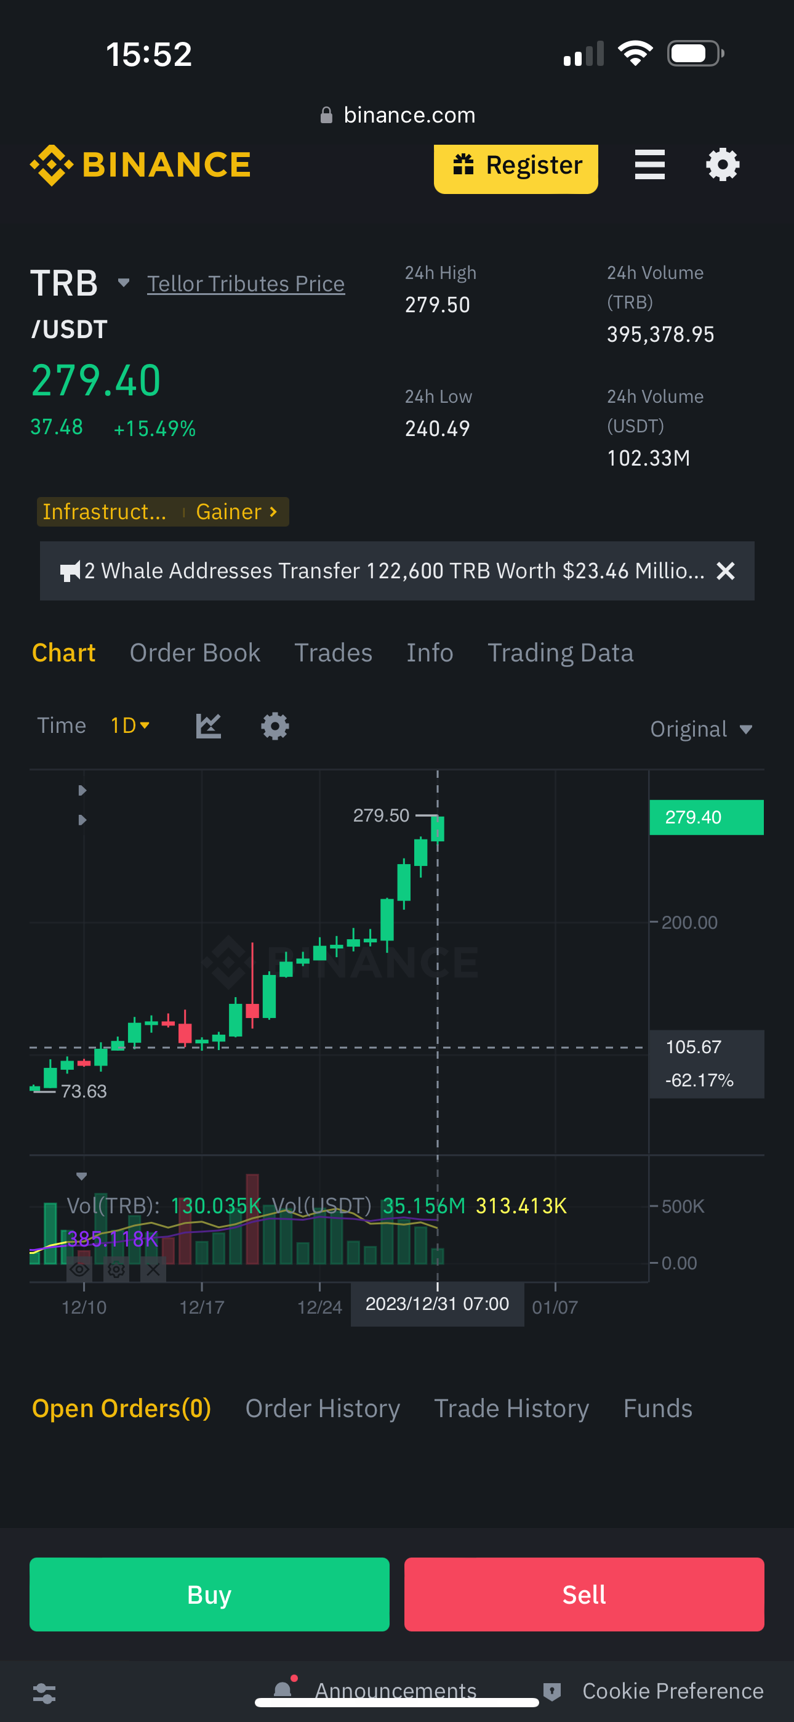Image resolution: width=794 pixels, height=1722 pixels.
Task: Select the Order History tab
Action: [x=323, y=1409]
